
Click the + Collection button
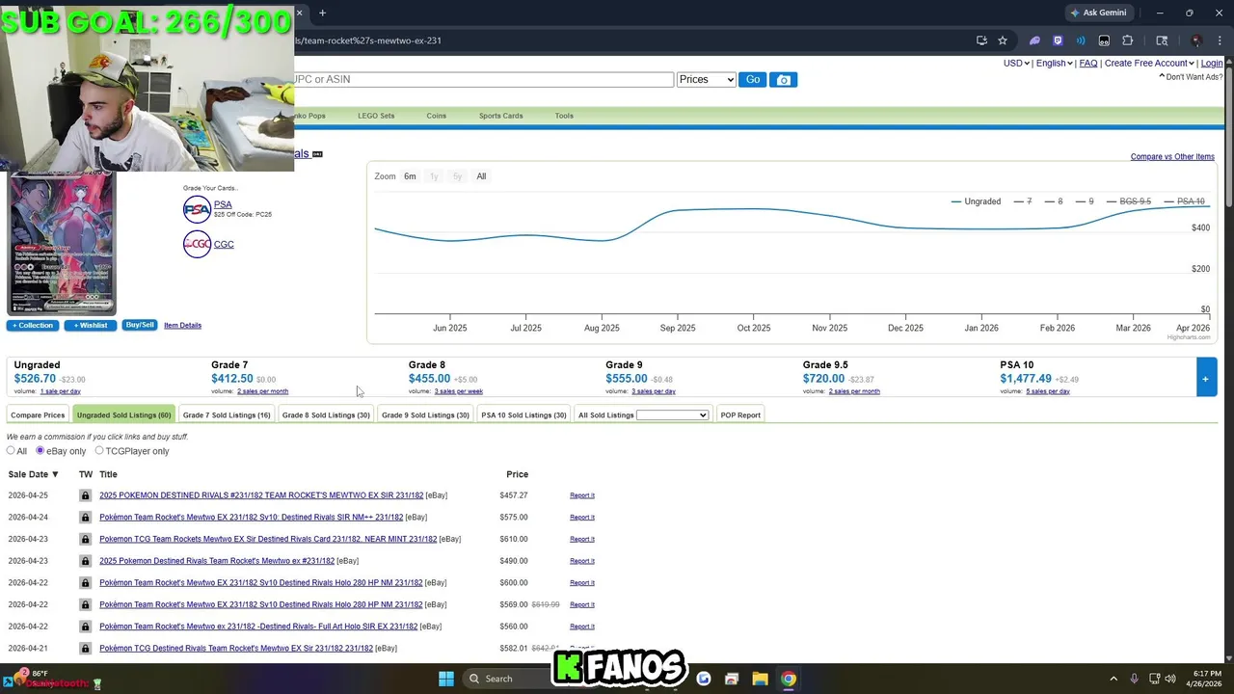(33, 326)
